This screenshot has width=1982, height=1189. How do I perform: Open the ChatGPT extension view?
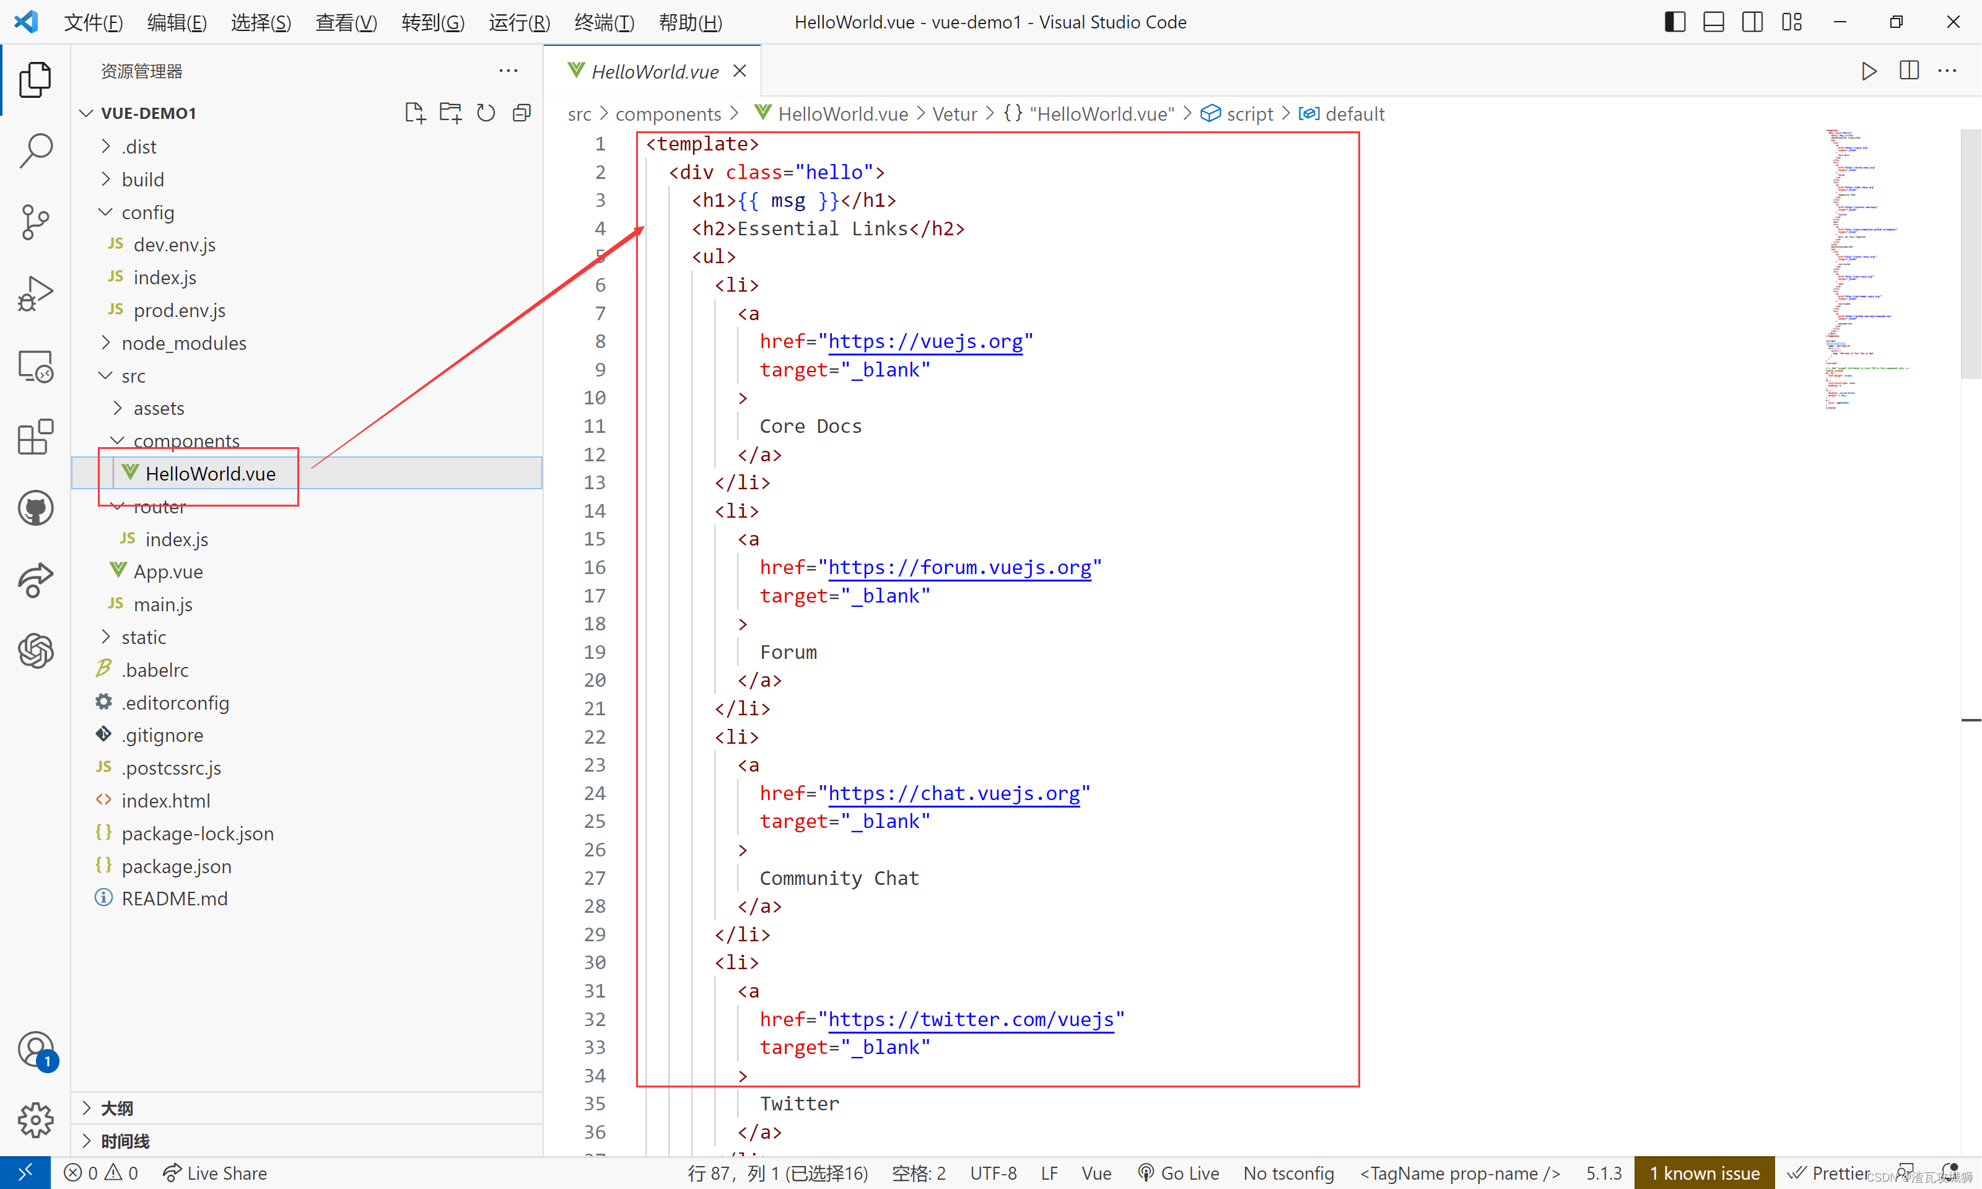(35, 651)
